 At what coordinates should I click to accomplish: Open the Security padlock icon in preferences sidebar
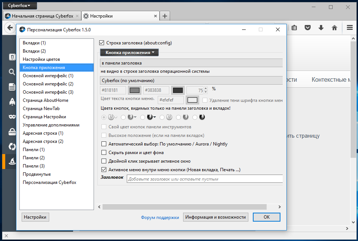(12, 132)
